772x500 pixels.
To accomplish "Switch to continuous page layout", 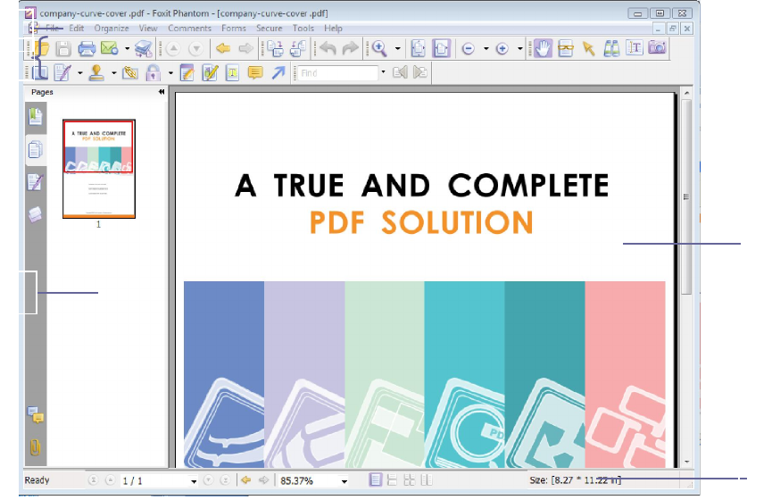I will [x=392, y=479].
